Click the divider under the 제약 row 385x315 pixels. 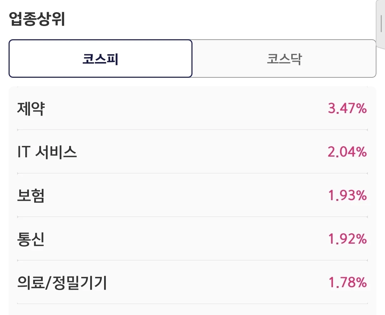pyautogui.click(x=192, y=130)
